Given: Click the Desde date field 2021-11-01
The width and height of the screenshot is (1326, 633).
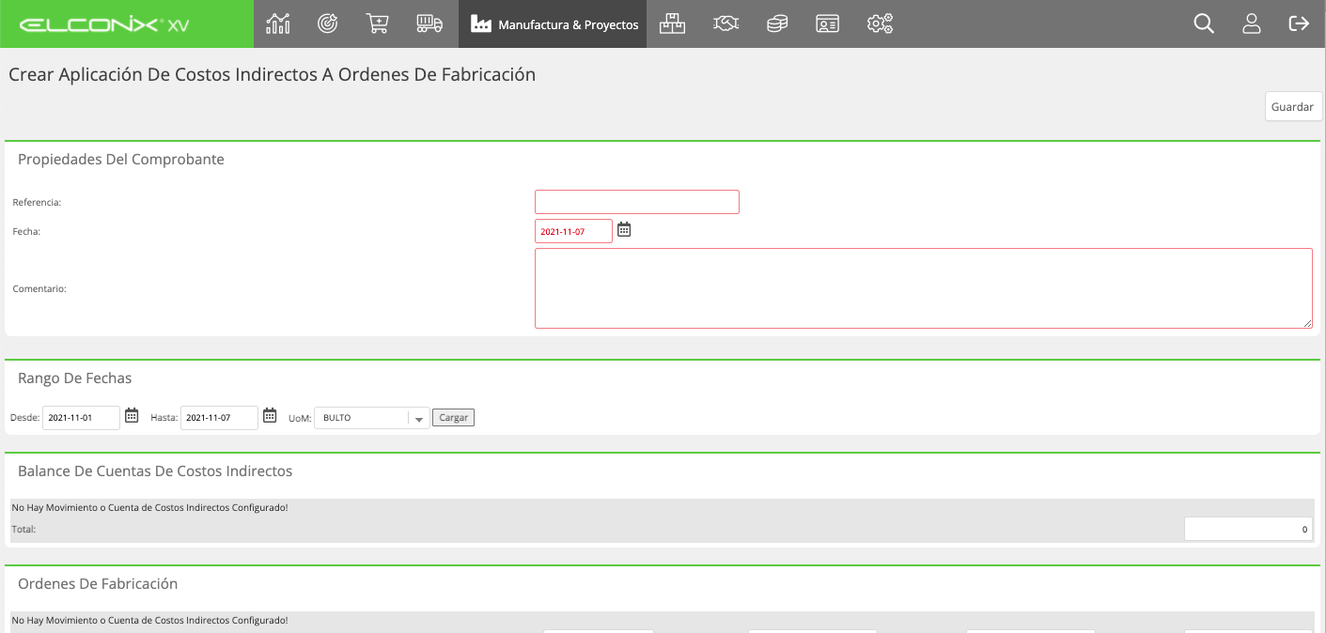Looking at the screenshot, I should pos(81,418).
